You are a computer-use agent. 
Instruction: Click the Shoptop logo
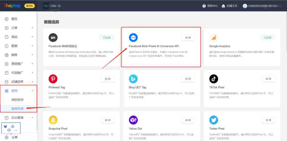12,6
